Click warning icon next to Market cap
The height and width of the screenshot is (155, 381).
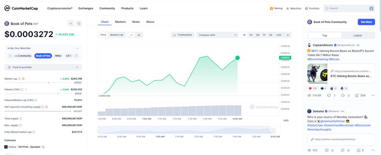[x=23, y=79]
